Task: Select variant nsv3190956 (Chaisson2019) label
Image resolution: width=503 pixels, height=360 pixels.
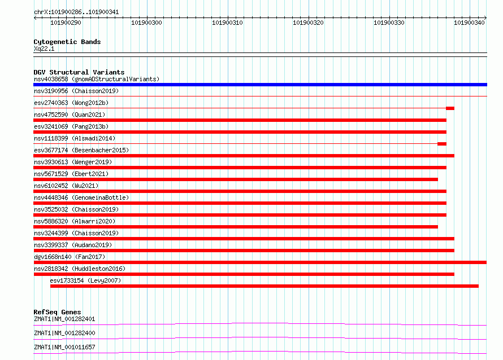Action: [x=76, y=91]
